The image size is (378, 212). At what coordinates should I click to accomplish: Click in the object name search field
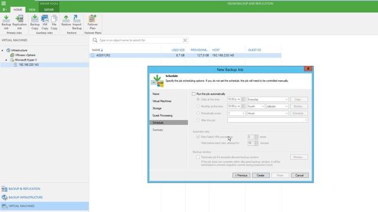tap(141, 40)
